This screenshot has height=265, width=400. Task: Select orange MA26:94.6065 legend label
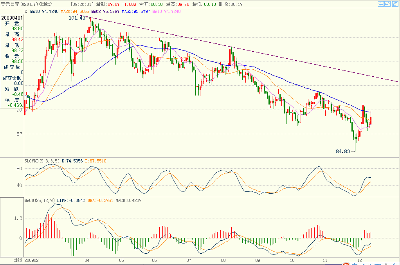[x=75, y=11]
